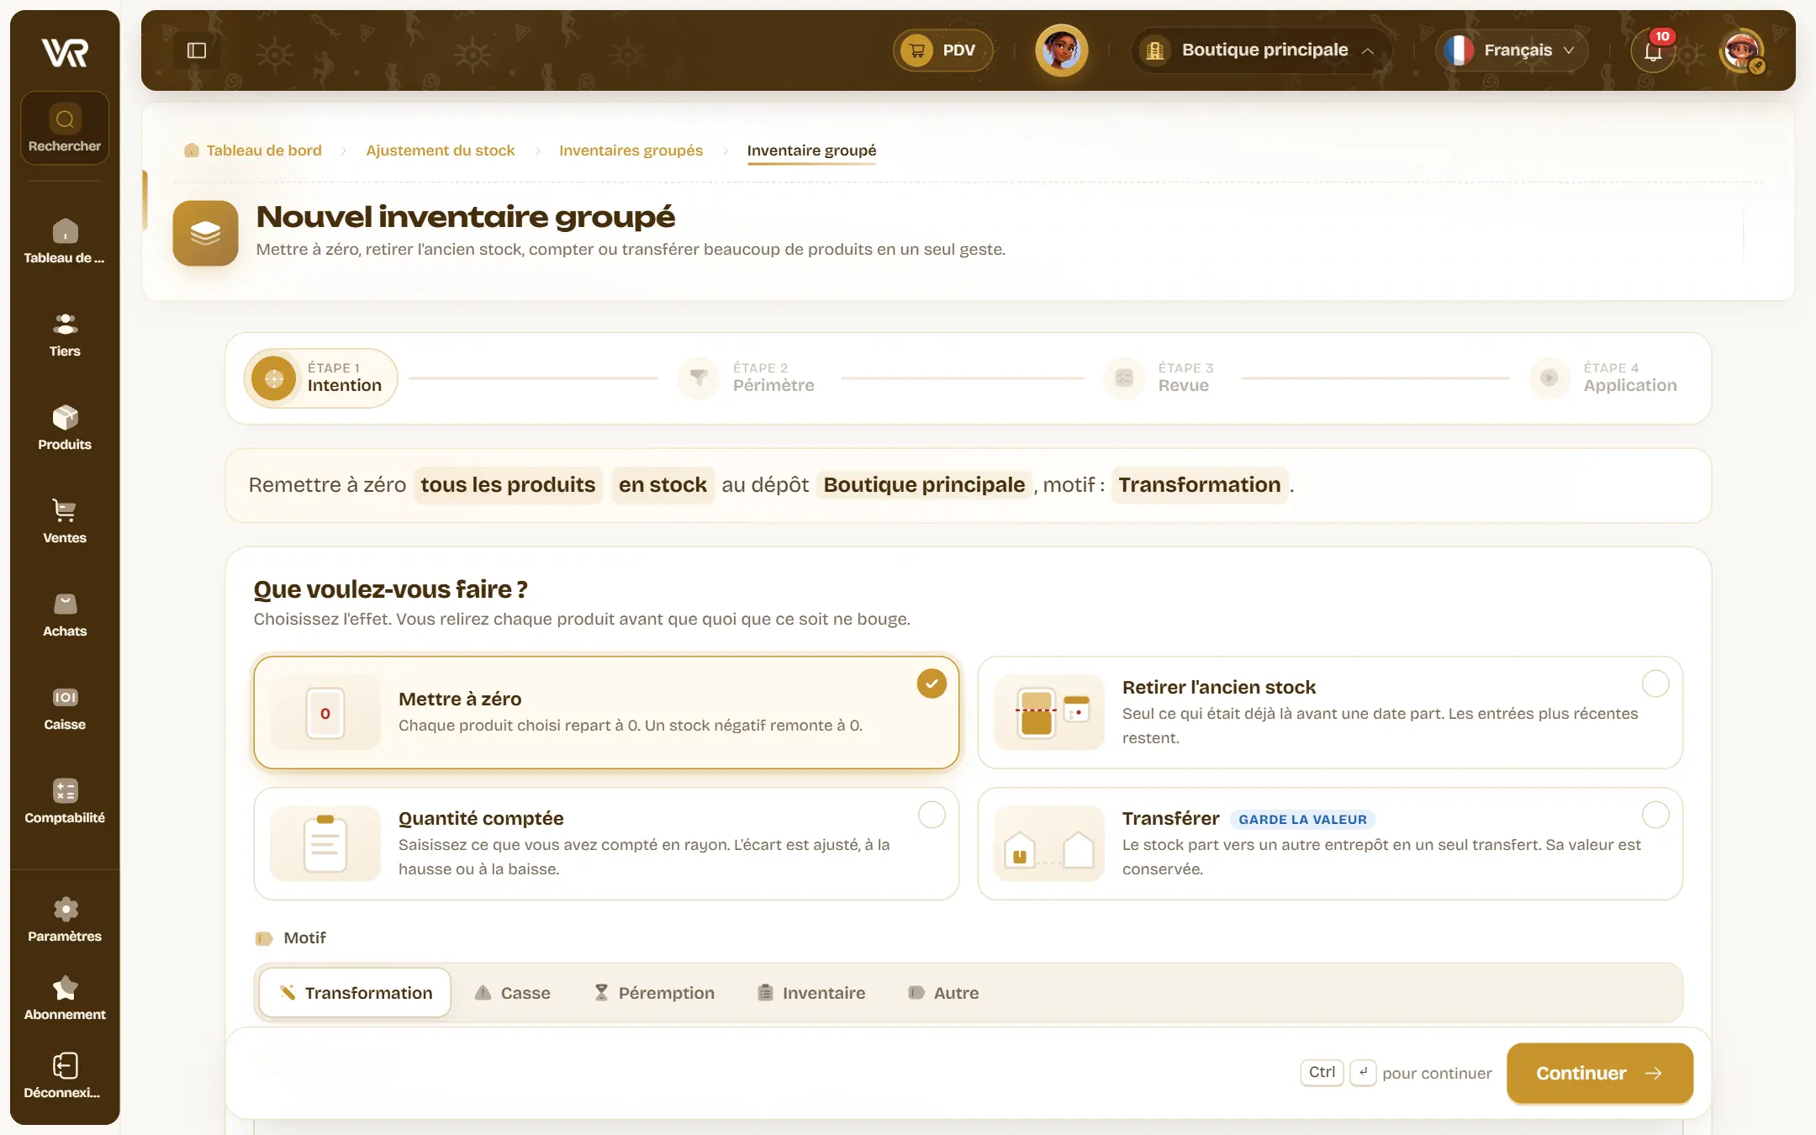The image size is (1816, 1135).
Task: Click Étape 1 Intention step
Action: coord(320,378)
